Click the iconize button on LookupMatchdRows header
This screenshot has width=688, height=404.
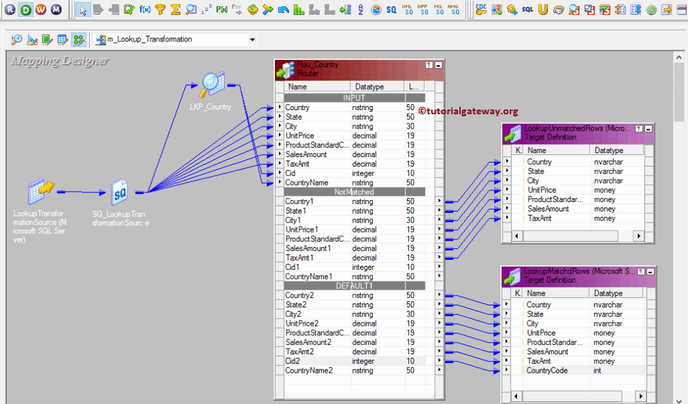651,272
